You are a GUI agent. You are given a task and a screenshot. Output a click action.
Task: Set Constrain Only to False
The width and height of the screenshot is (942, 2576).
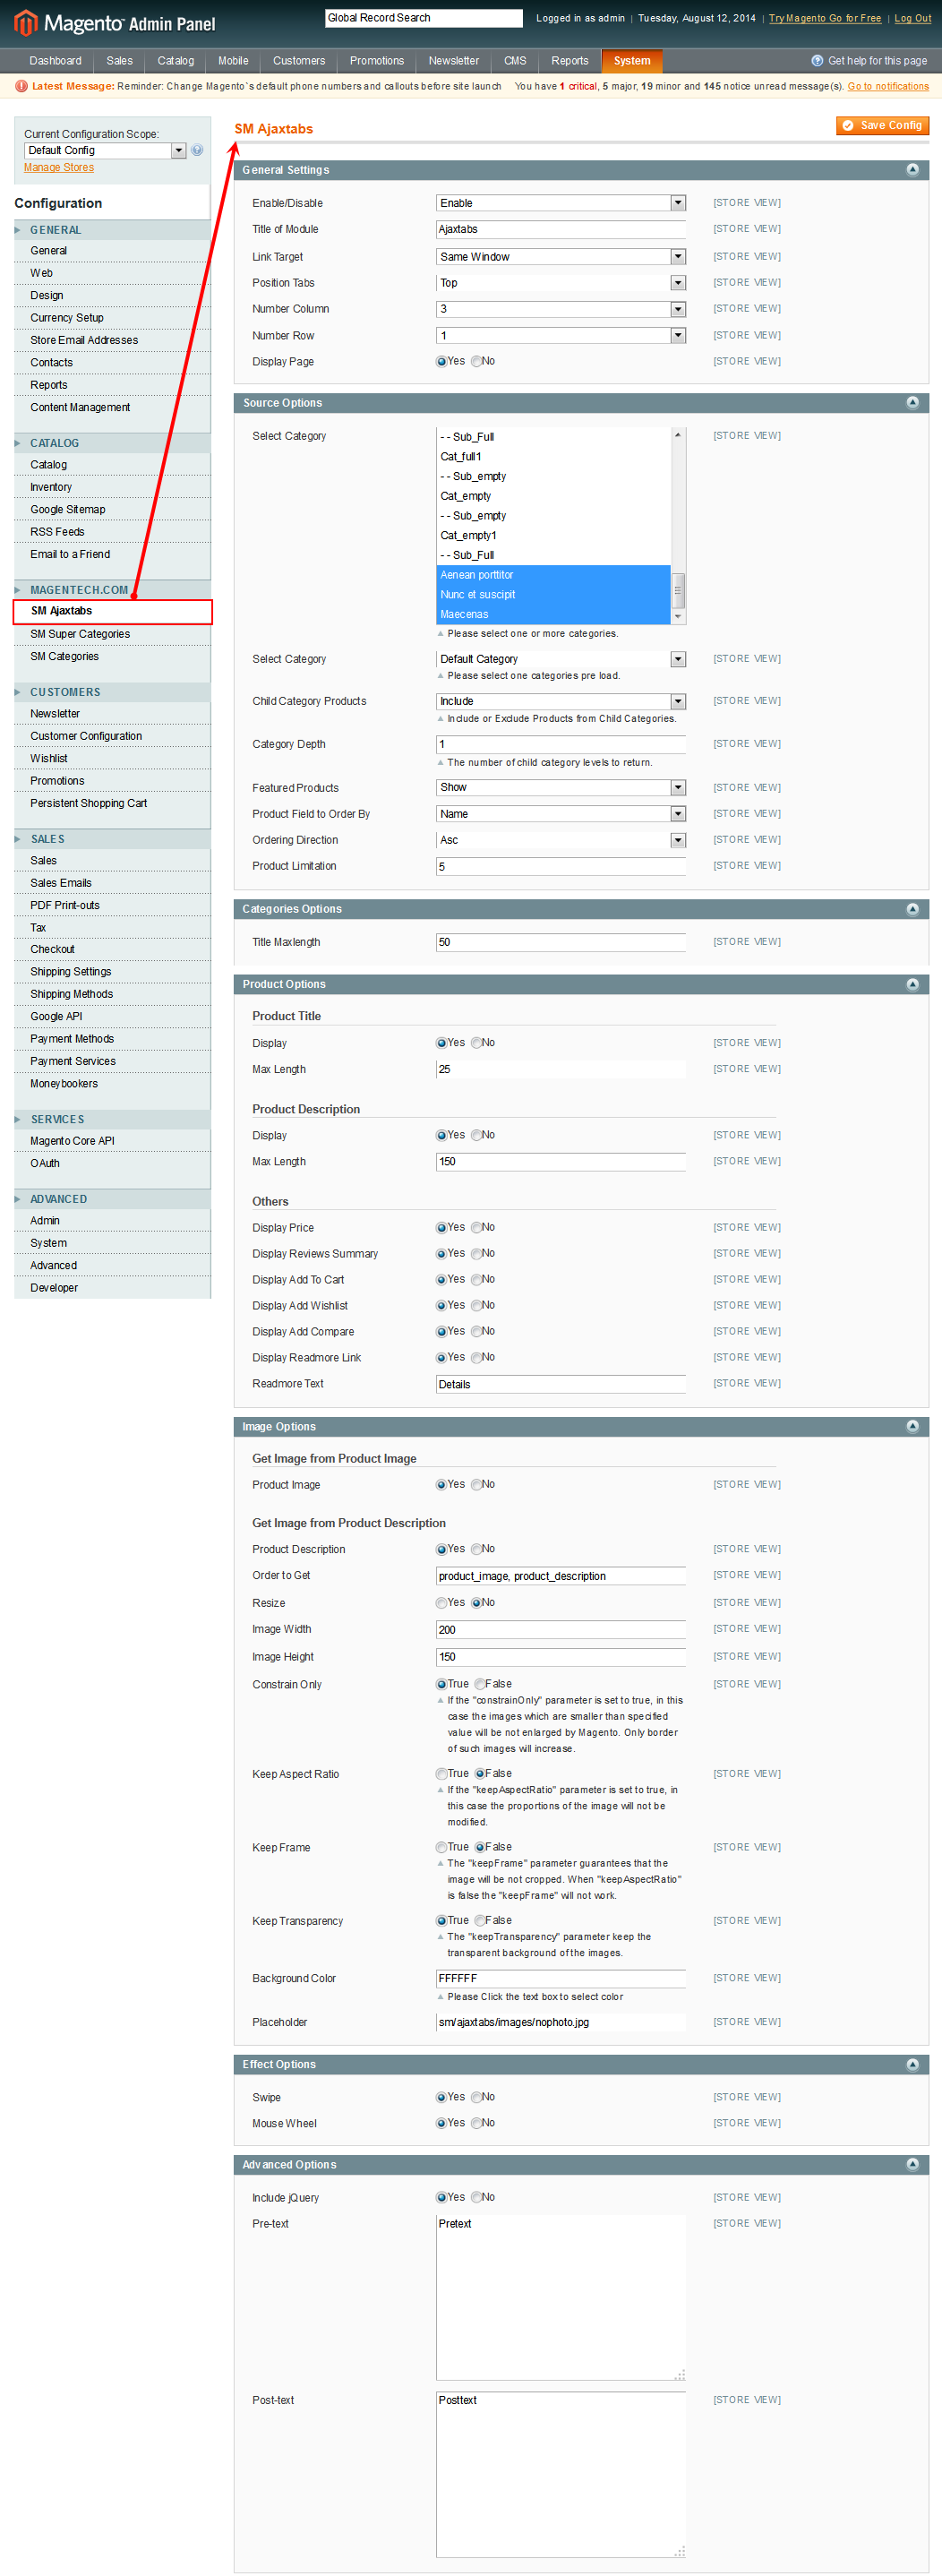480,1685
